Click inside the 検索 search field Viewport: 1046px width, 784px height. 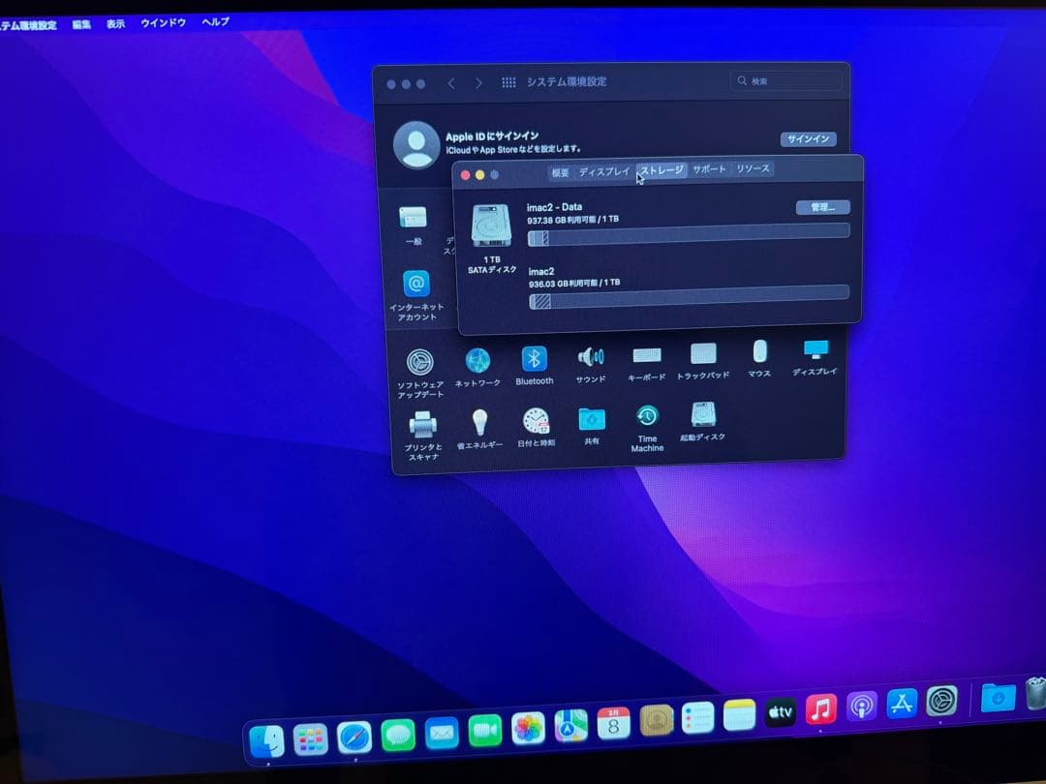pos(786,81)
